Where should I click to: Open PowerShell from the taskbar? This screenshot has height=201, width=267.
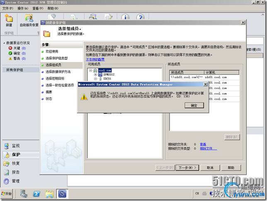tap(36, 194)
